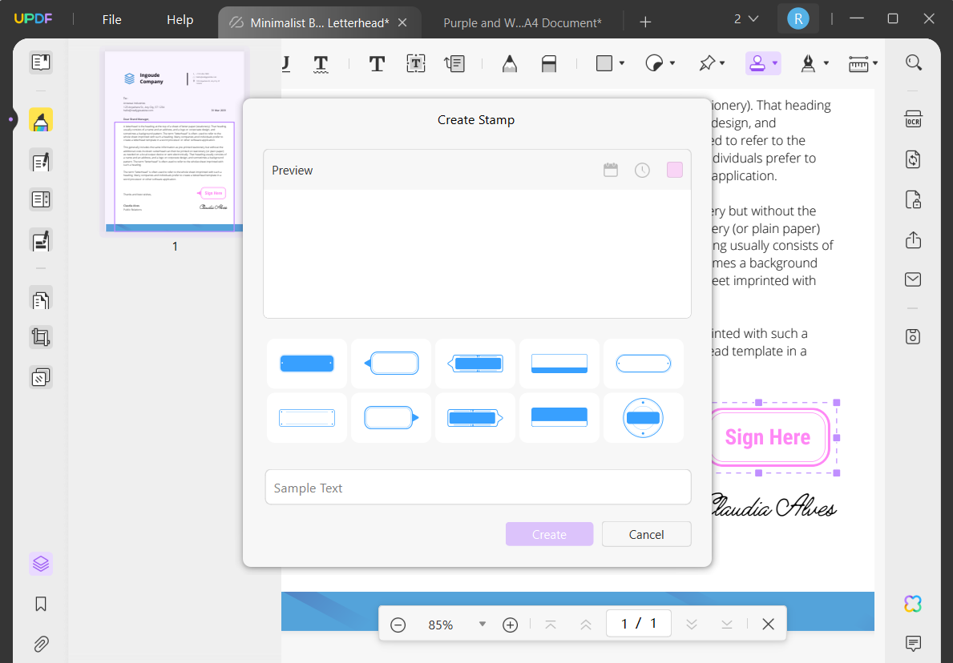This screenshot has width=953, height=663.
Task: Toggle the time on the stamp
Action: (x=642, y=169)
